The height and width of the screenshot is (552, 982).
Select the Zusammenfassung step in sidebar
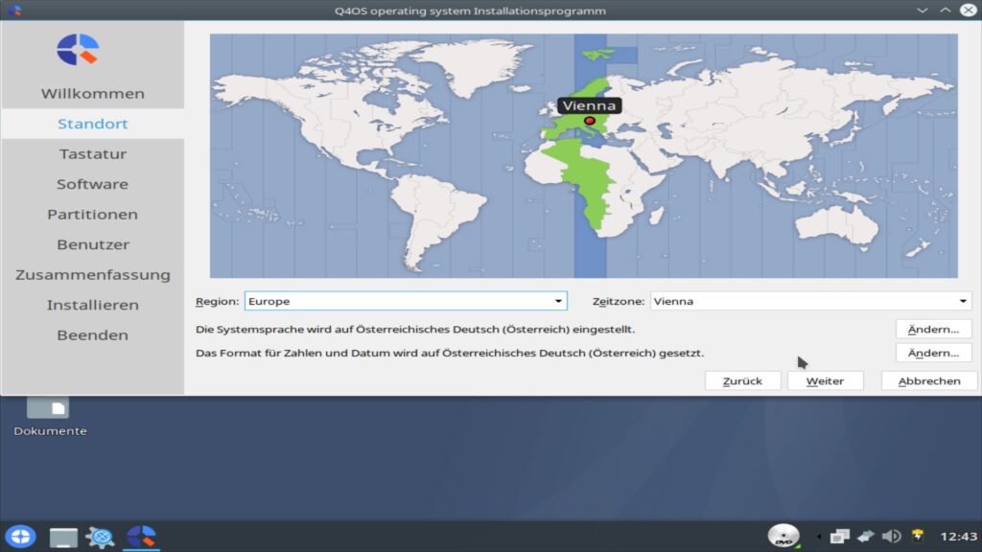pyautogui.click(x=93, y=275)
